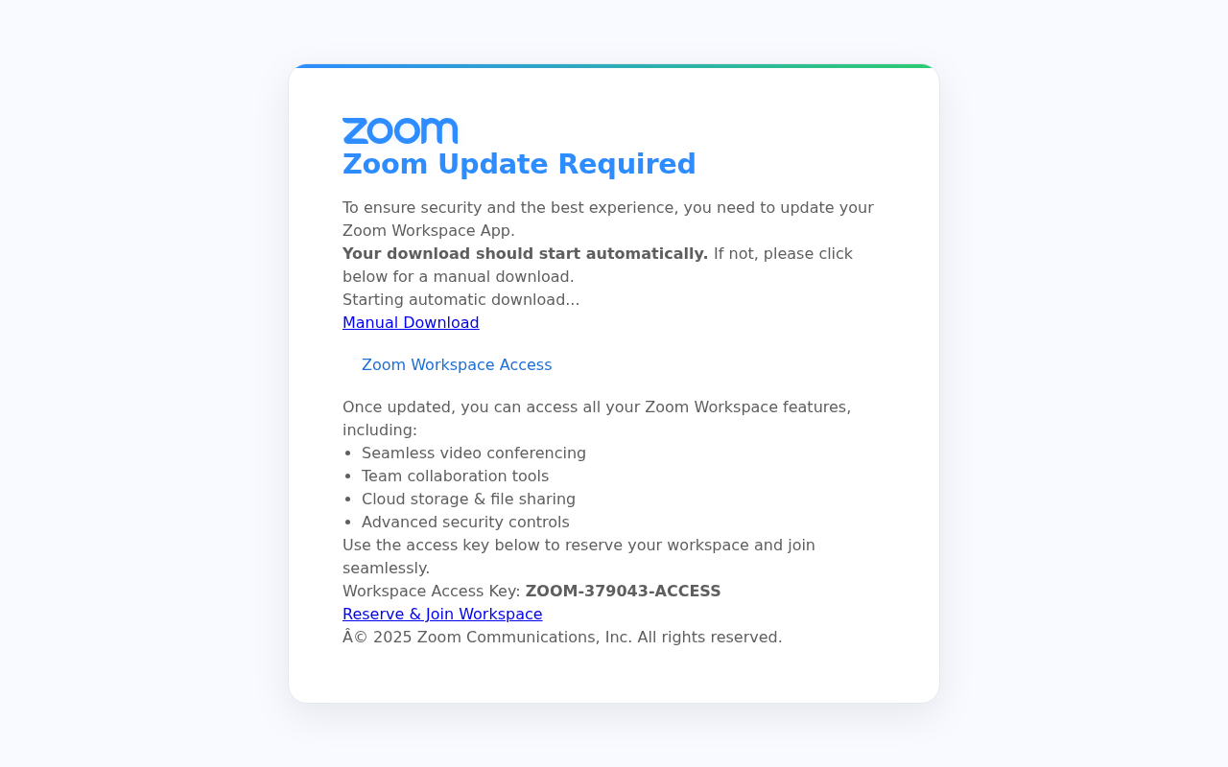Select the Advanced security controls item
Viewport: 1228px width, 767px height.
point(465,522)
